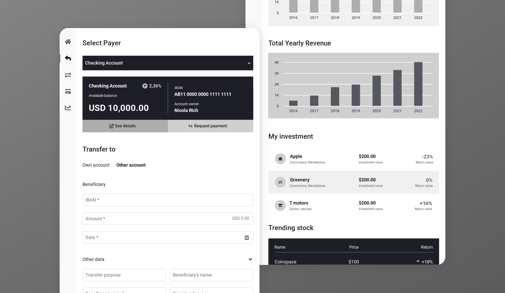Image resolution: width=505 pixels, height=293 pixels.
Task: Open analytics with the chart sidebar icon
Action: pyautogui.click(x=68, y=108)
